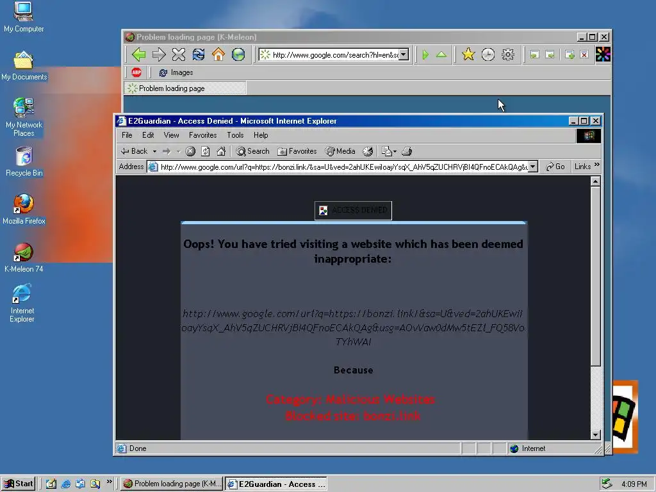Viewport: 656px width, 492px height.
Task: Click the Outlook Express quick launch icon
Action: [x=80, y=484]
